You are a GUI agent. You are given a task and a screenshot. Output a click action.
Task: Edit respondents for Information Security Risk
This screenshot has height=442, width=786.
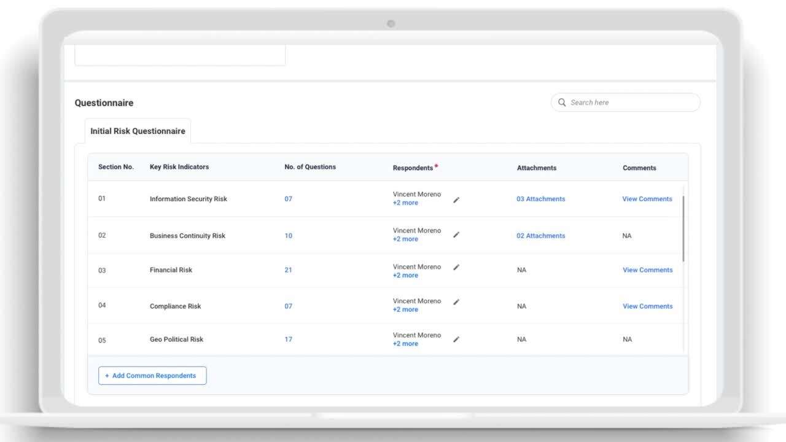456,200
